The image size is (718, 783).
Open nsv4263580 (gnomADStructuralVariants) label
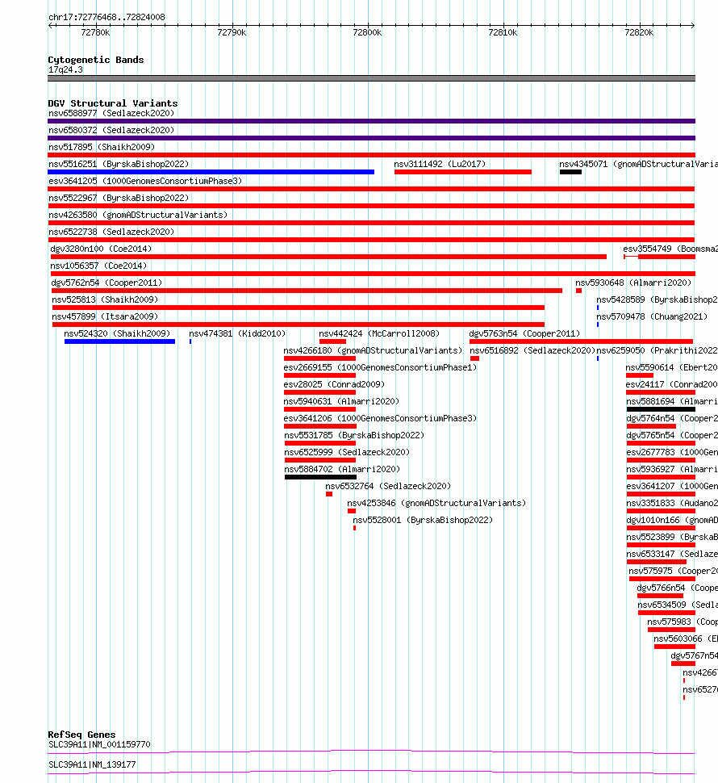coord(138,216)
